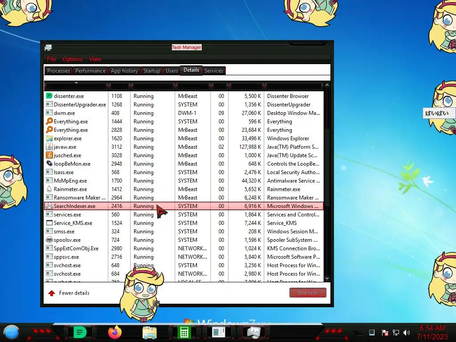
Task: Open File Explorer from the taskbar
Action: [150, 333]
